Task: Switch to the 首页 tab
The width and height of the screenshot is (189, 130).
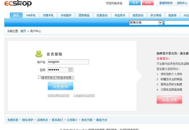Action: pyautogui.click(x=16, y=15)
